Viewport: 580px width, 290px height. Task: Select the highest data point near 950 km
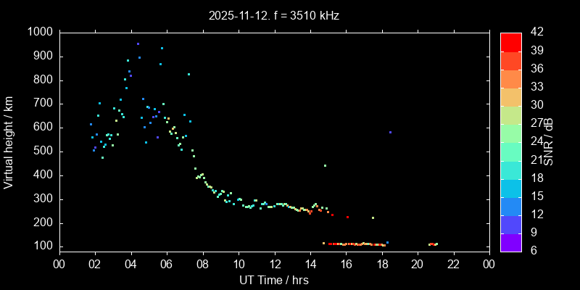138,43
